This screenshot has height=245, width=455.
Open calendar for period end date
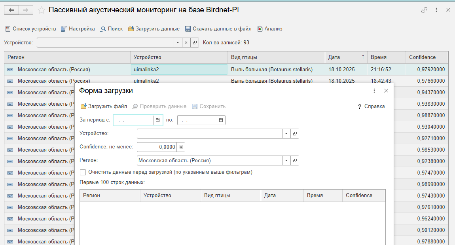click(221, 120)
